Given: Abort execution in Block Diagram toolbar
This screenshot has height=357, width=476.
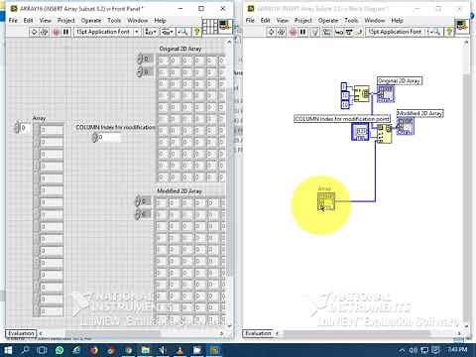Looking at the screenshot, I should click(293, 32).
